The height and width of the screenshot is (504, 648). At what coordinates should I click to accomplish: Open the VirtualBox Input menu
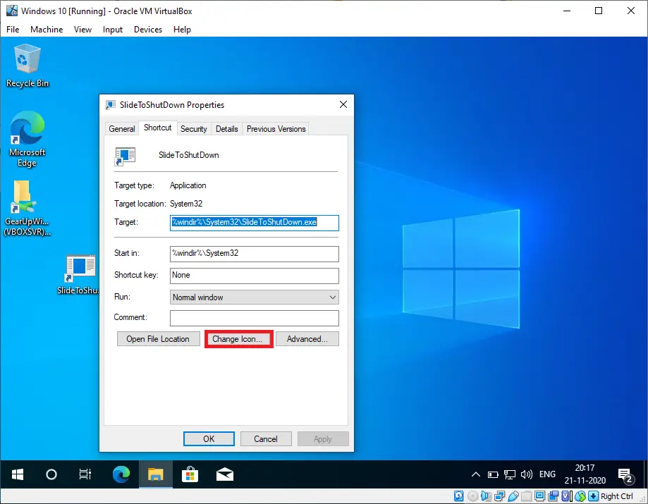[113, 30]
